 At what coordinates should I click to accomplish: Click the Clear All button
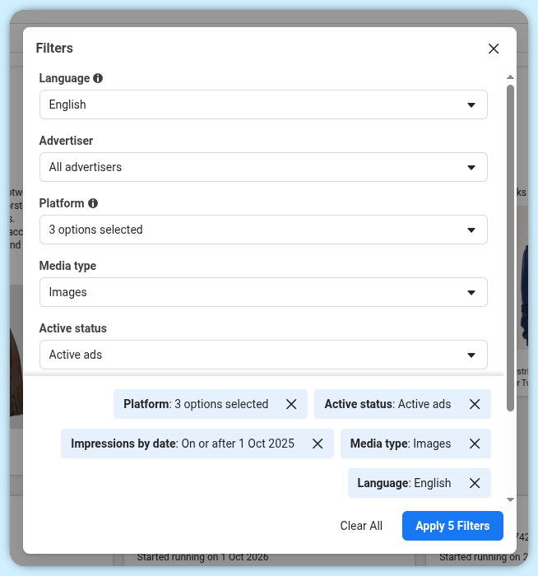click(x=361, y=526)
